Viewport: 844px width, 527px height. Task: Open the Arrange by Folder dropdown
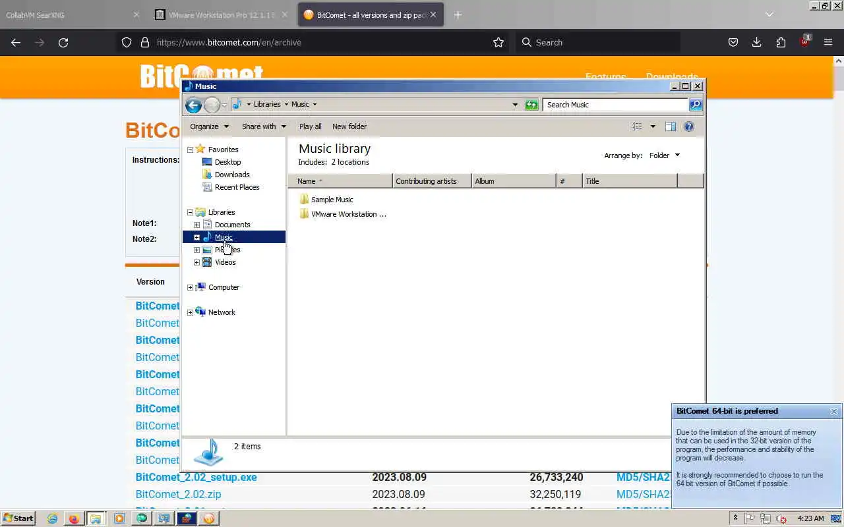(x=664, y=155)
